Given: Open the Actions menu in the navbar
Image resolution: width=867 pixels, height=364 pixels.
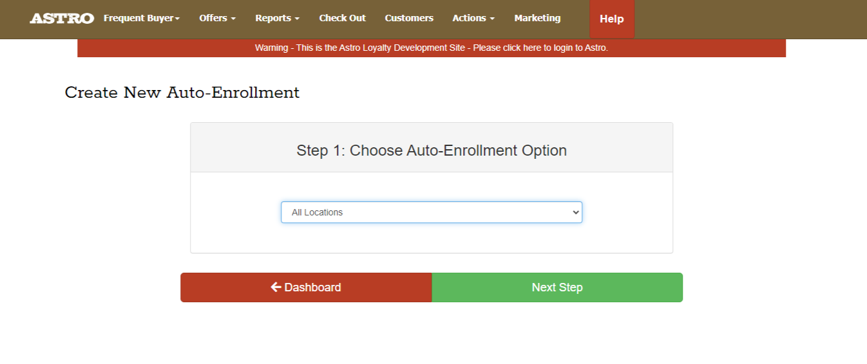Looking at the screenshot, I should [x=473, y=19].
